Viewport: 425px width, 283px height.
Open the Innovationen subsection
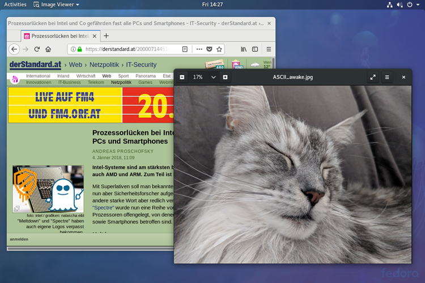tap(39, 82)
